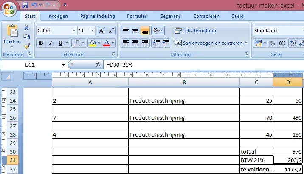The image size is (304, 174).
Task: Decrease the font size
Action: coord(111,31)
